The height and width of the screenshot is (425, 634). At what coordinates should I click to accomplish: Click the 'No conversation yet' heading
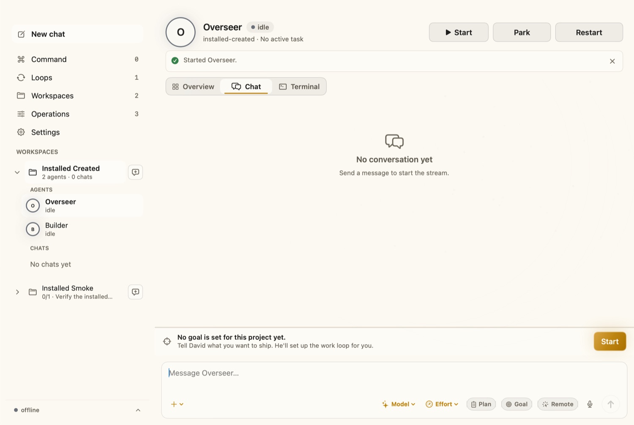pos(394,160)
